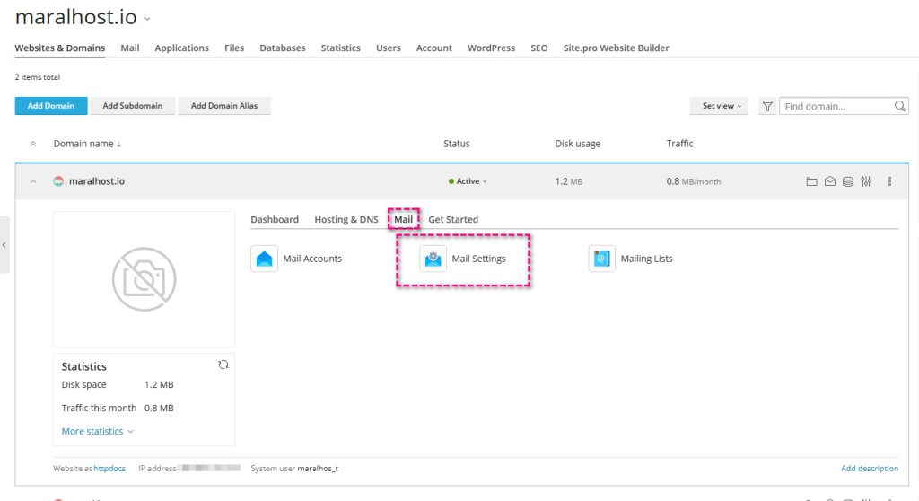Switch to the domain Dashboard tab
Screen dimensions: 919x501
pos(275,219)
